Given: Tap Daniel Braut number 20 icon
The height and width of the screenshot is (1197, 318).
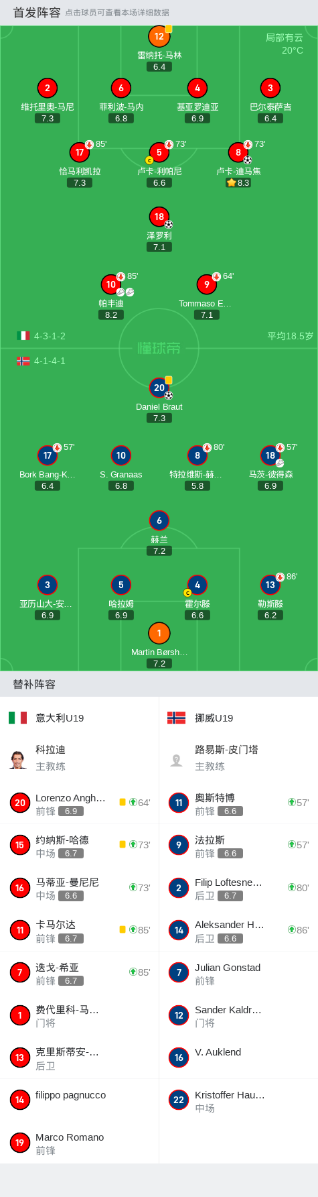Looking at the screenshot, I should coord(159,388).
